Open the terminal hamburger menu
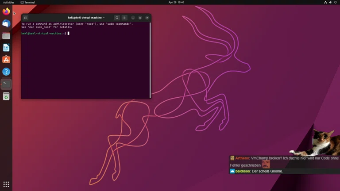Screen dimensions: 340x191 coord(124,18)
